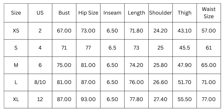Select the Shoulder column header
The image size is (224, 112).
[x=160, y=13]
